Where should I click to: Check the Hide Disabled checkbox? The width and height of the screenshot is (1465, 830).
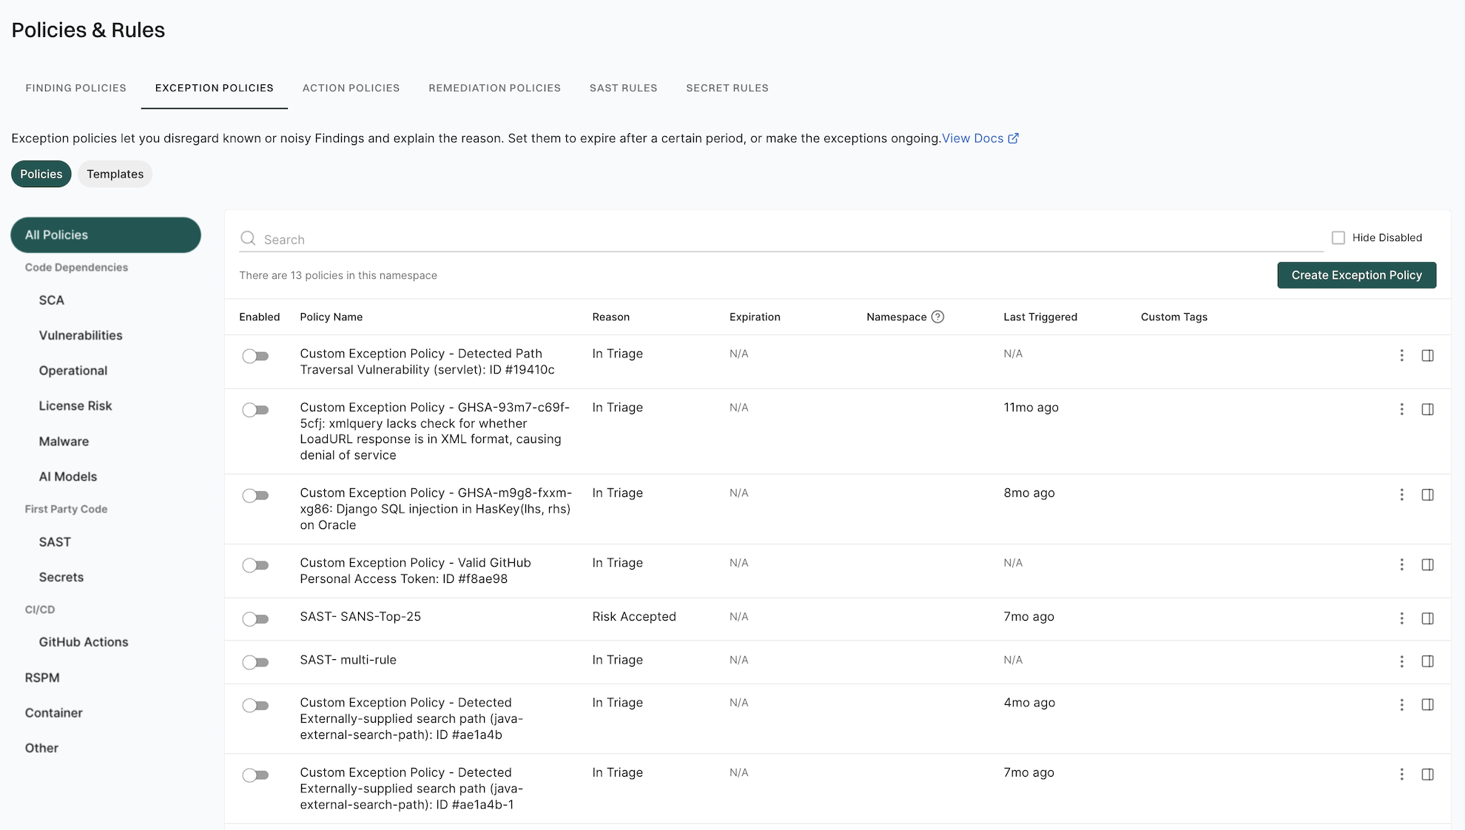1338,237
